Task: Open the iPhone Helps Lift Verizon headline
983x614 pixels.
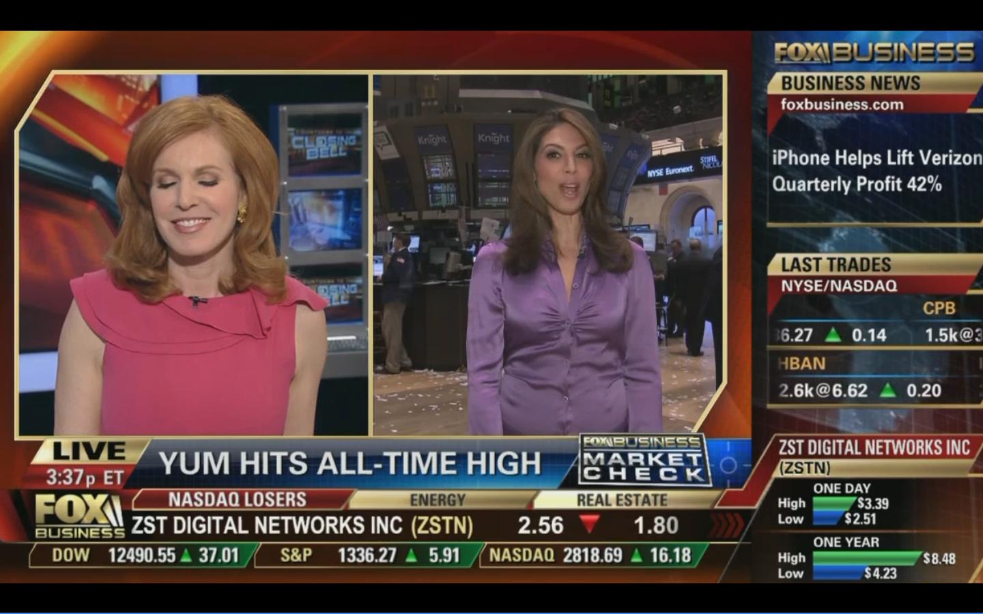Action: 876,171
